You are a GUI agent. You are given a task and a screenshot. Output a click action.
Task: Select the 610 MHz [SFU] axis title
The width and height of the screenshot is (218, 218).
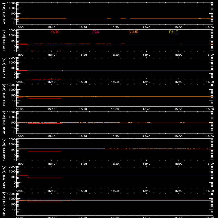pyautogui.click(x=4, y=68)
